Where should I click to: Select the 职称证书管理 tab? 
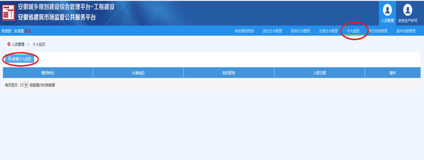click(x=300, y=31)
